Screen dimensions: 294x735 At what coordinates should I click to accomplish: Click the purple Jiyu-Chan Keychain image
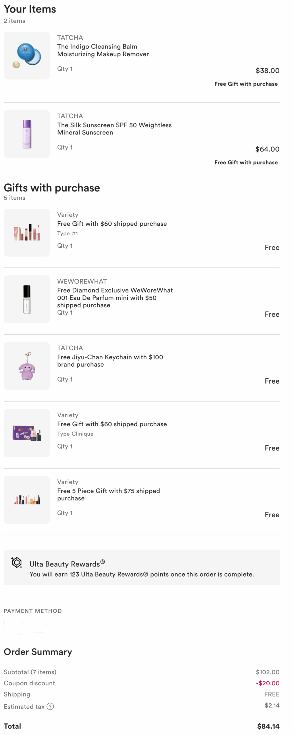click(27, 366)
